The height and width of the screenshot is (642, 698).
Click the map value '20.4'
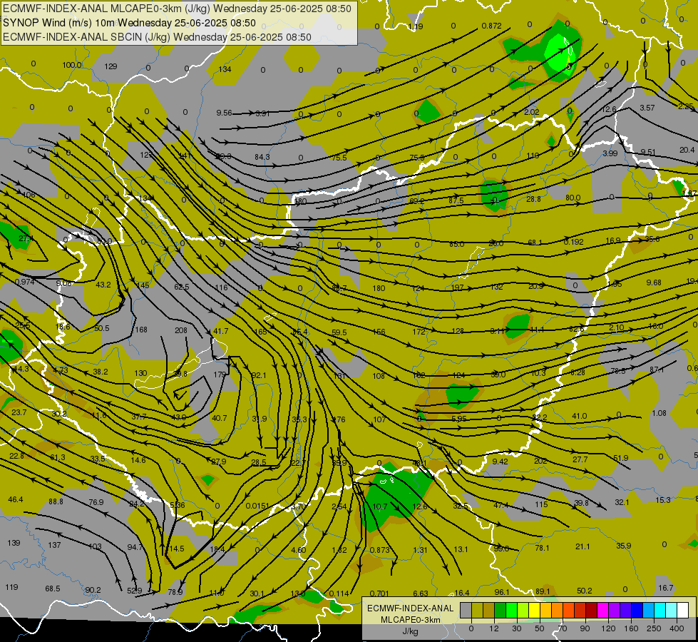pyautogui.click(x=687, y=150)
